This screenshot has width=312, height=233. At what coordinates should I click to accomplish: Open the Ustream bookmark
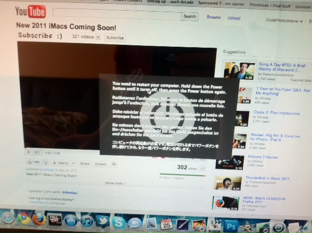coord(303,7)
